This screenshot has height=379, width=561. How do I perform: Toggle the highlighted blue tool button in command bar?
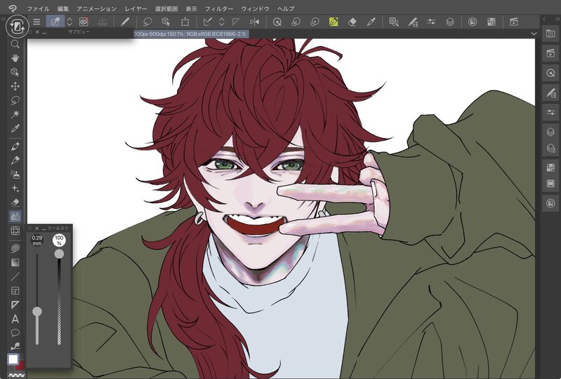pos(55,22)
